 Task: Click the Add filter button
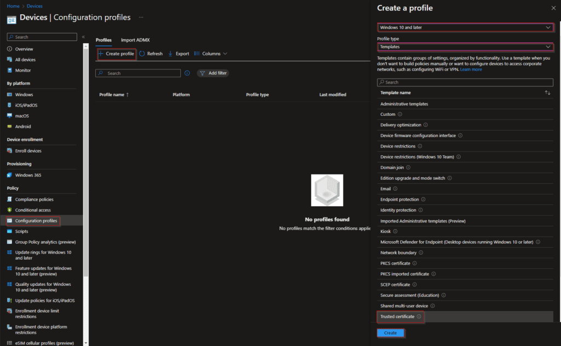click(x=213, y=73)
